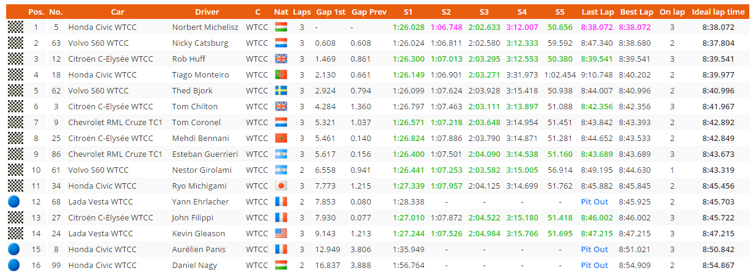Click S2 time 1:06.748

[x=446, y=27]
